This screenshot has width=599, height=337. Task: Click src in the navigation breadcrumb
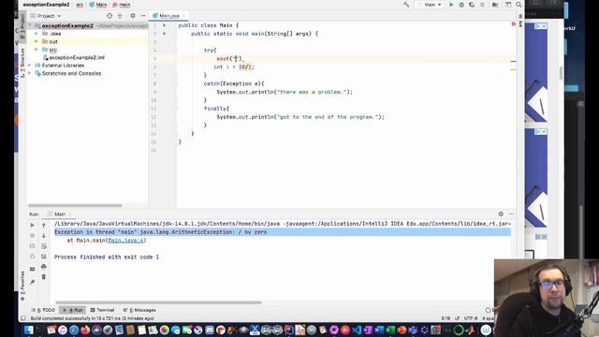coord(80,5)
